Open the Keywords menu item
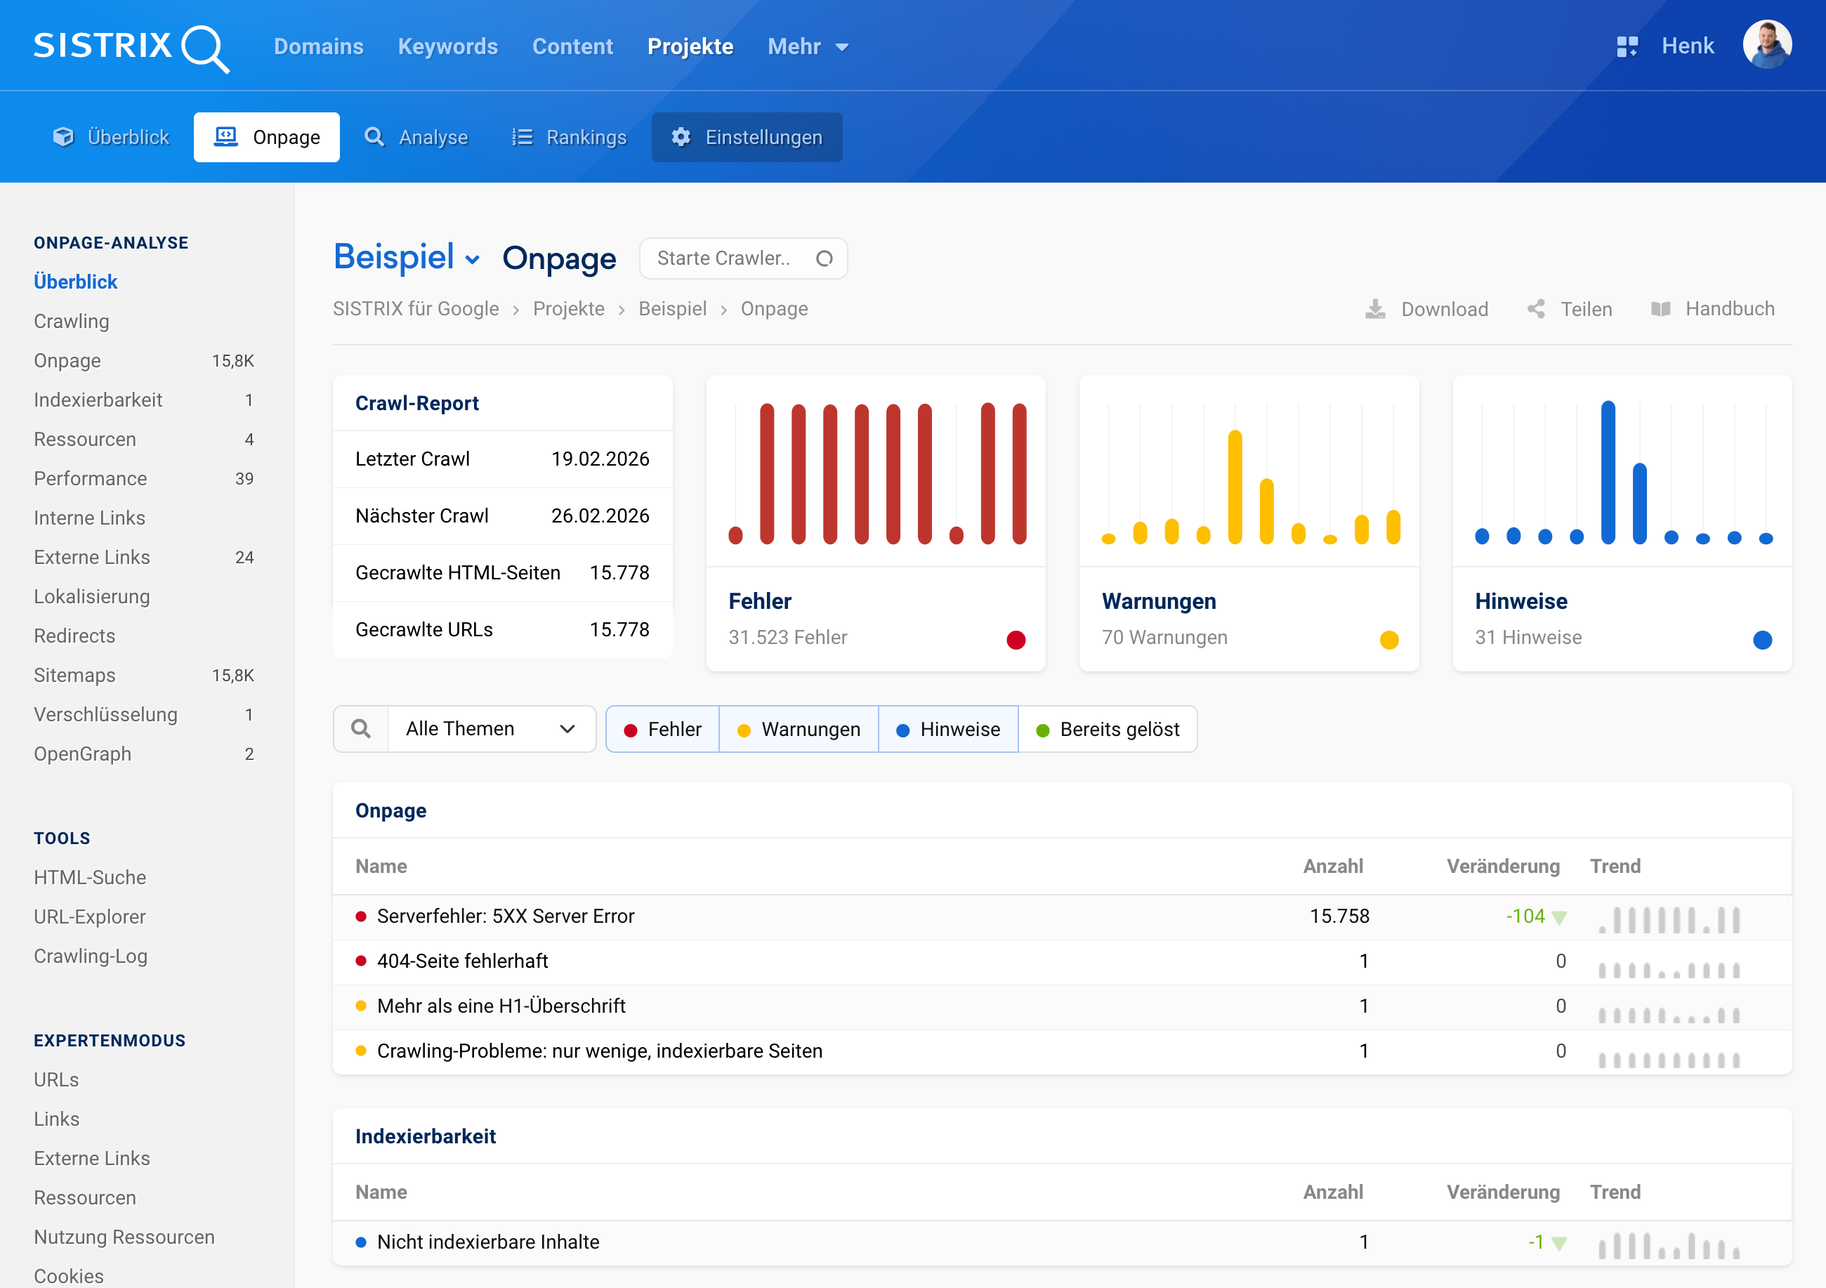The height and width of the screenshot is (1288, 1826). 448,46
